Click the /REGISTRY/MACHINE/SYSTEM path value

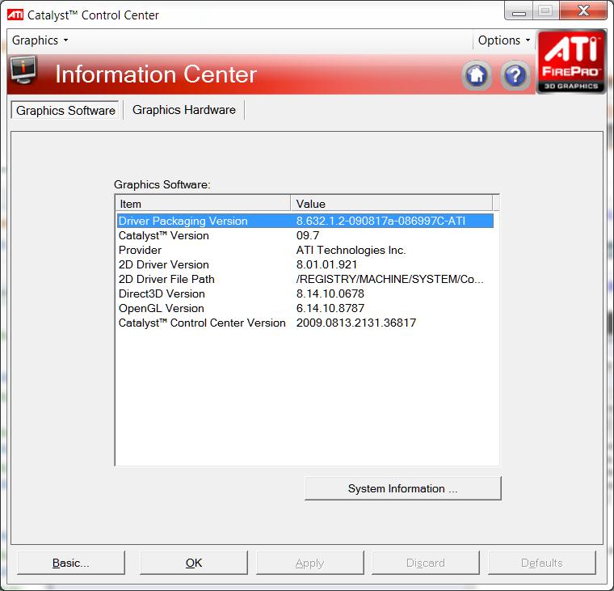coord(389,279)
